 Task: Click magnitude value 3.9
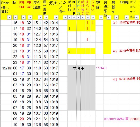coord(115,23)
